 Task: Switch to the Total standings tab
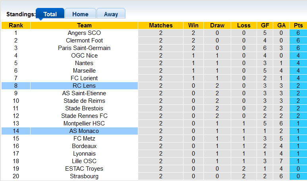point(50,14)
